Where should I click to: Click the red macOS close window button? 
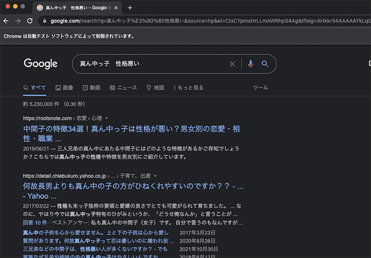8,6
